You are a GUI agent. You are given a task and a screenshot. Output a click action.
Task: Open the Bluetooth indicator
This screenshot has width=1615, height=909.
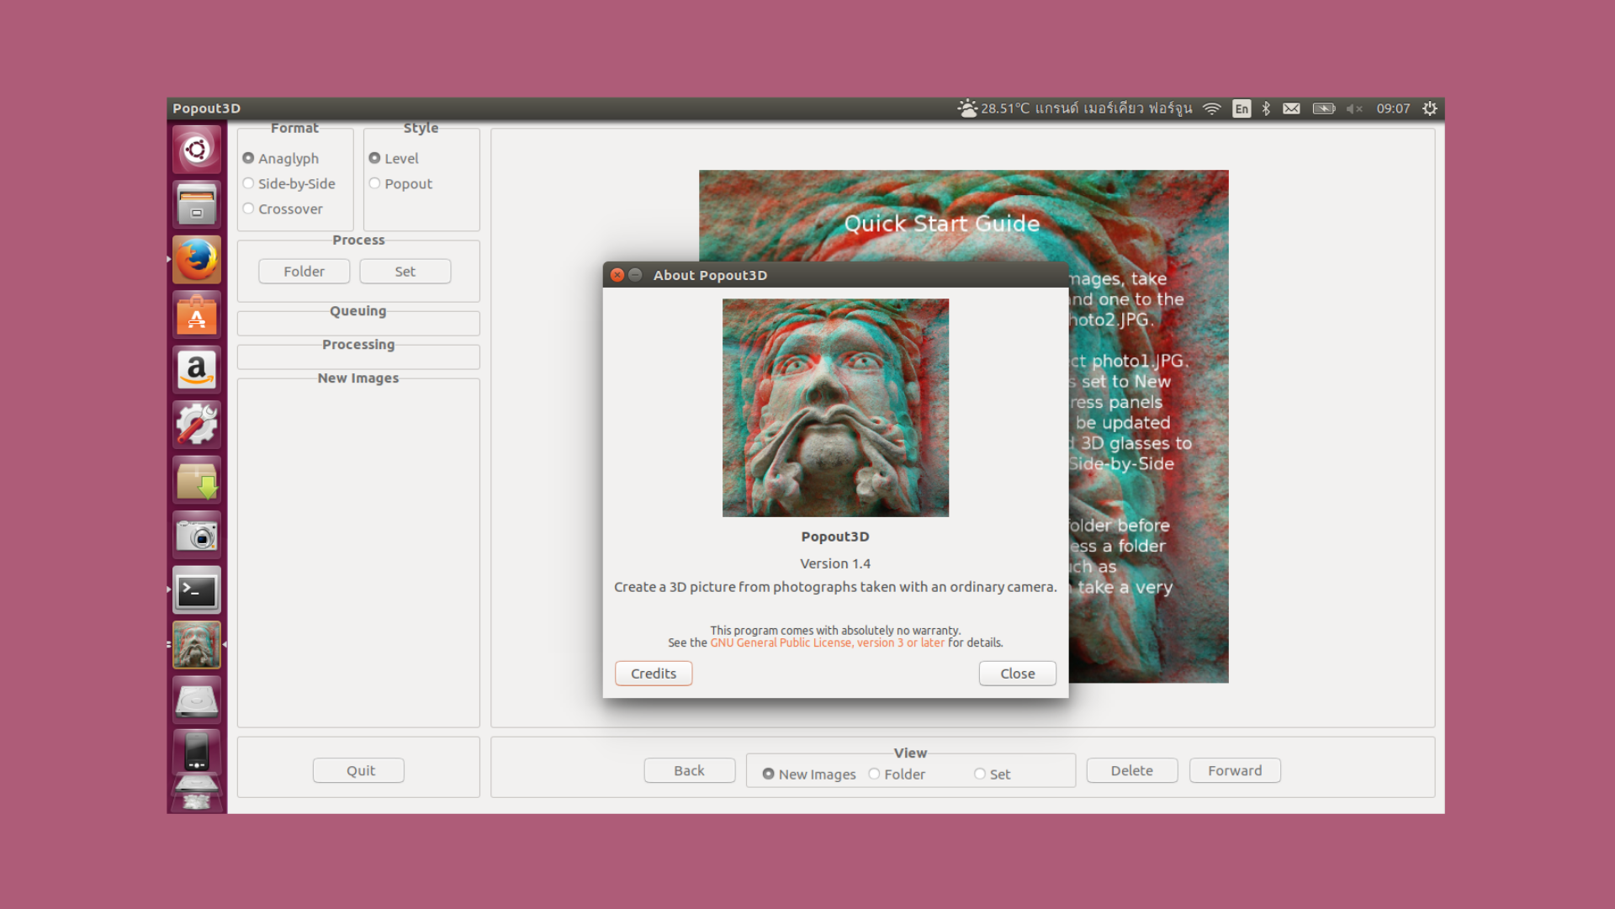coord(1266,108)
